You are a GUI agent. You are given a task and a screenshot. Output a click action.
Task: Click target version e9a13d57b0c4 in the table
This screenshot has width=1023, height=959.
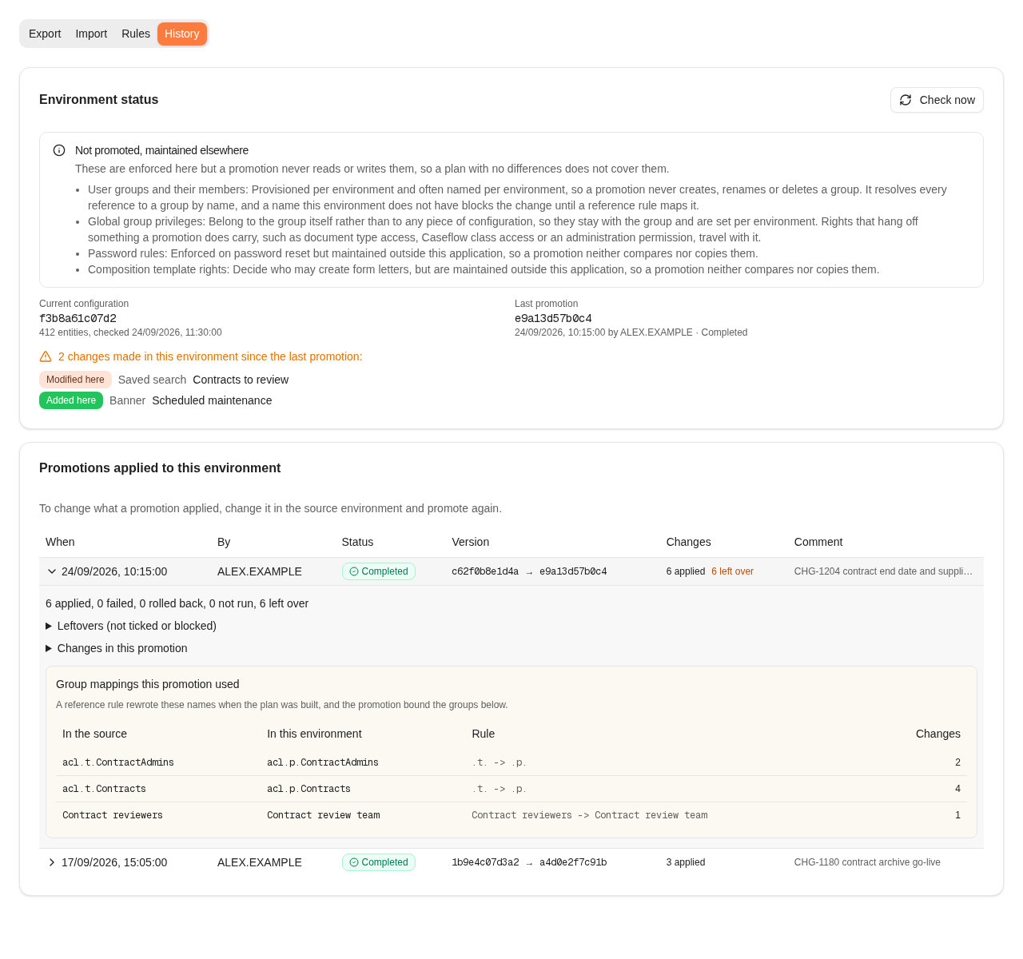573,571
